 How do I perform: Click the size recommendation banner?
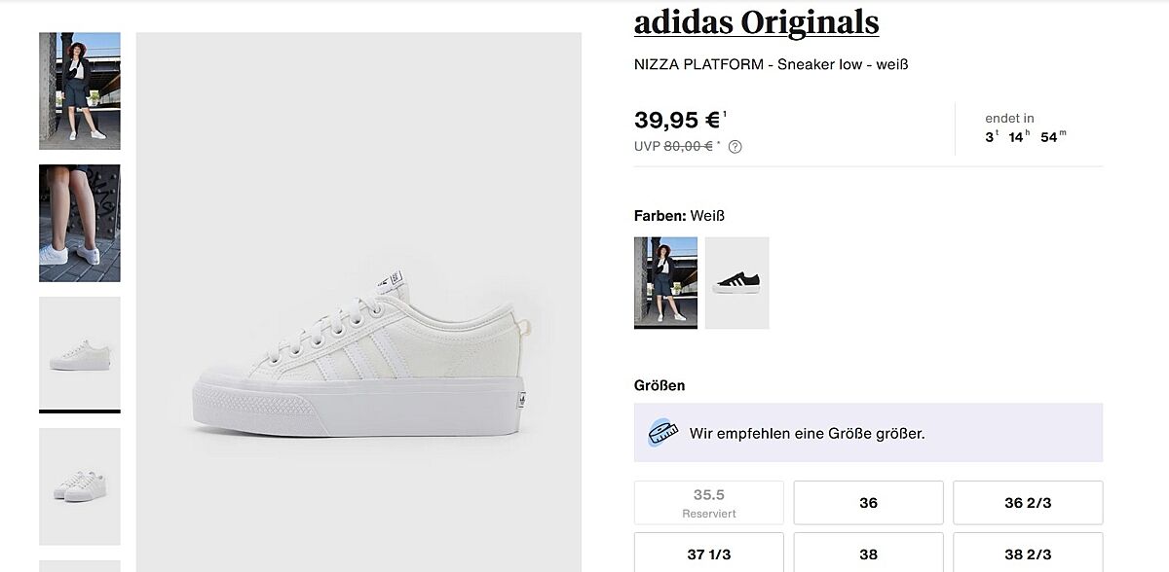pos(867,433)
